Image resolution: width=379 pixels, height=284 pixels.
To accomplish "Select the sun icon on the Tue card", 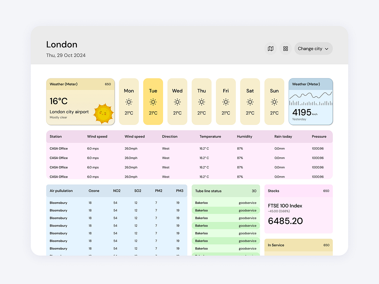I will 153,102.
